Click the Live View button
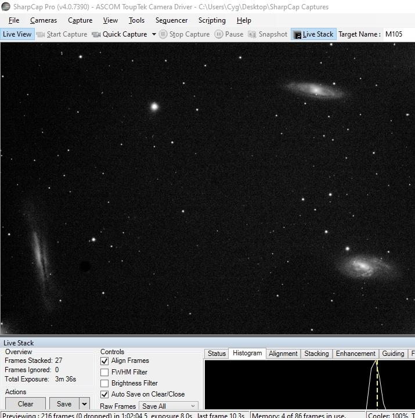Image resolution: width=415 pixels, height=418 pixels. coord(17,34)
